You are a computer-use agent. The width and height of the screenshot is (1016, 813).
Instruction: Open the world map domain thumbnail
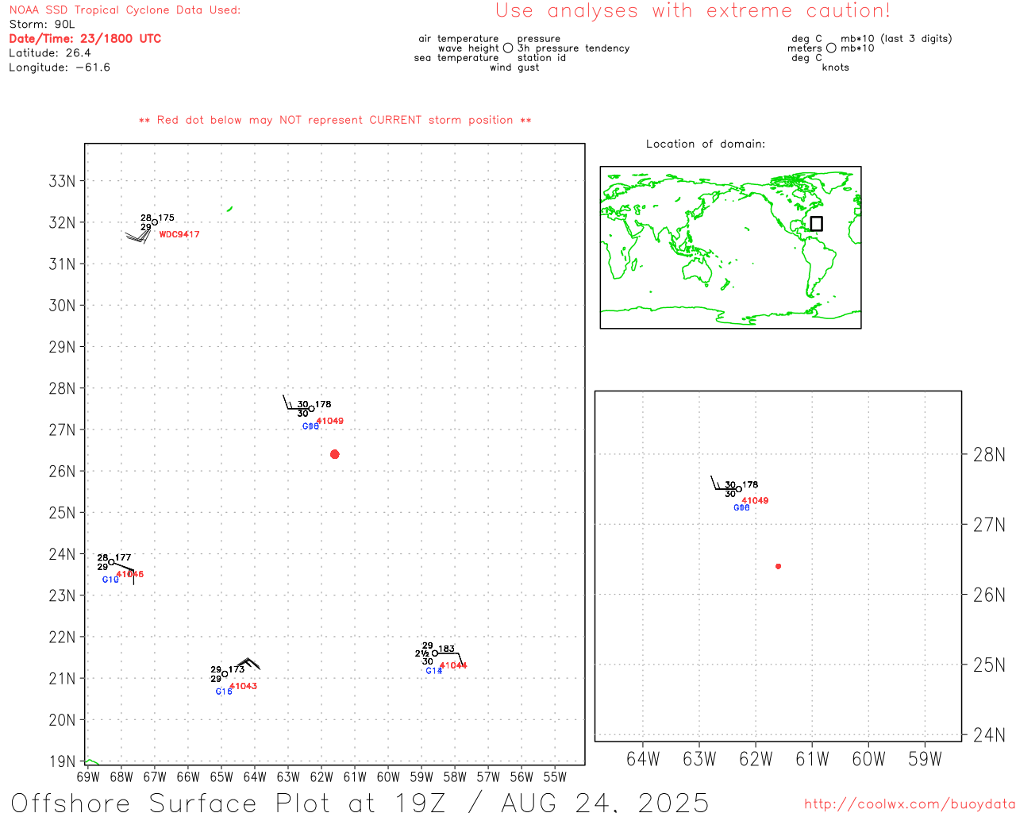point(730,248)
